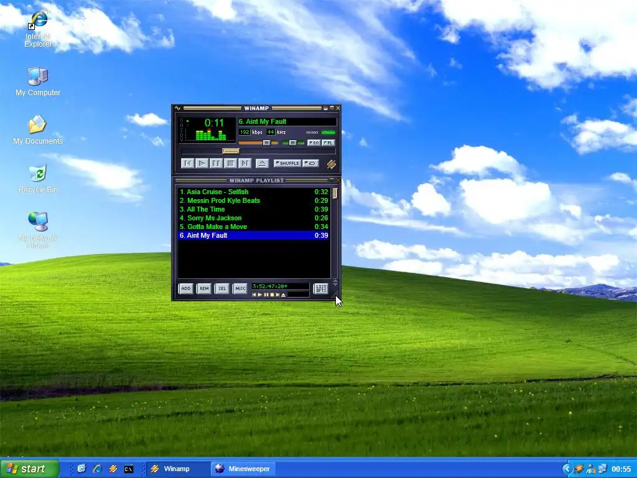Click the balance slider in Winamp
This screenshot has height=478, width=637.
point(293,143)
